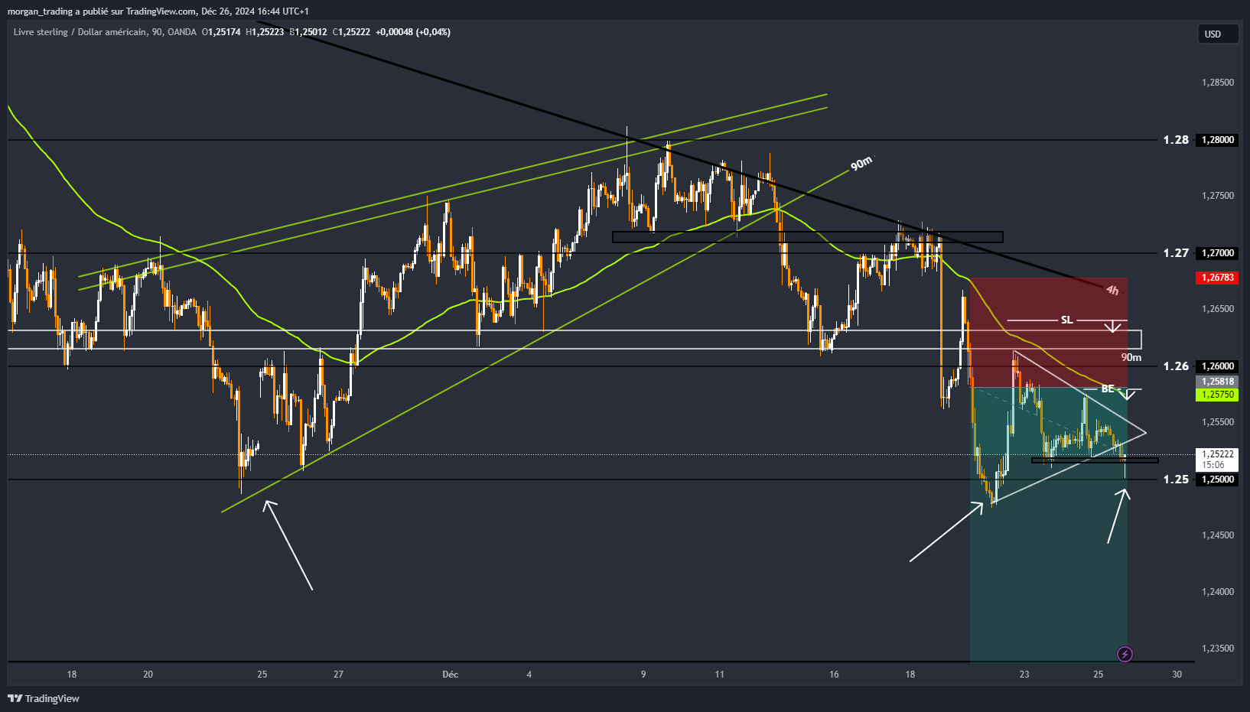Click the 1,25000 price axis label

point(1217,480)
